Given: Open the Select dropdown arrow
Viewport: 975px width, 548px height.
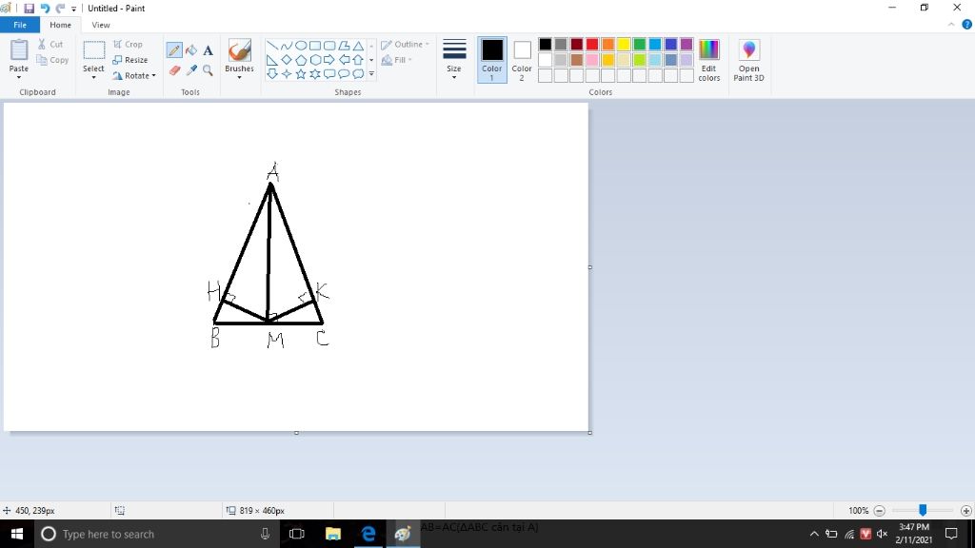Looking at the screenshot, I should click(93, 77).
